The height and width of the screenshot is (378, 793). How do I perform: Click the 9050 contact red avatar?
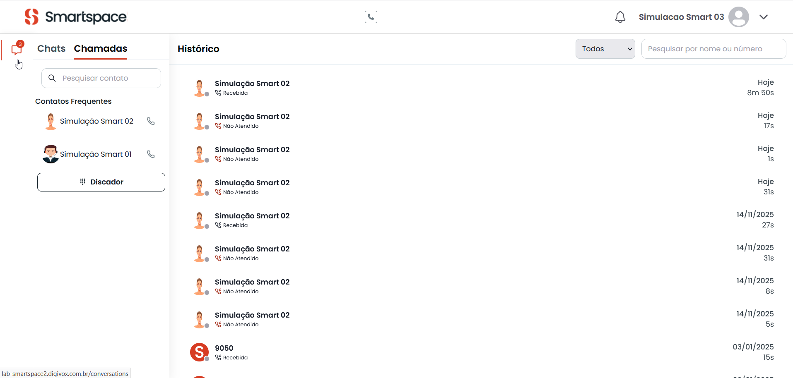pos(199,352)
